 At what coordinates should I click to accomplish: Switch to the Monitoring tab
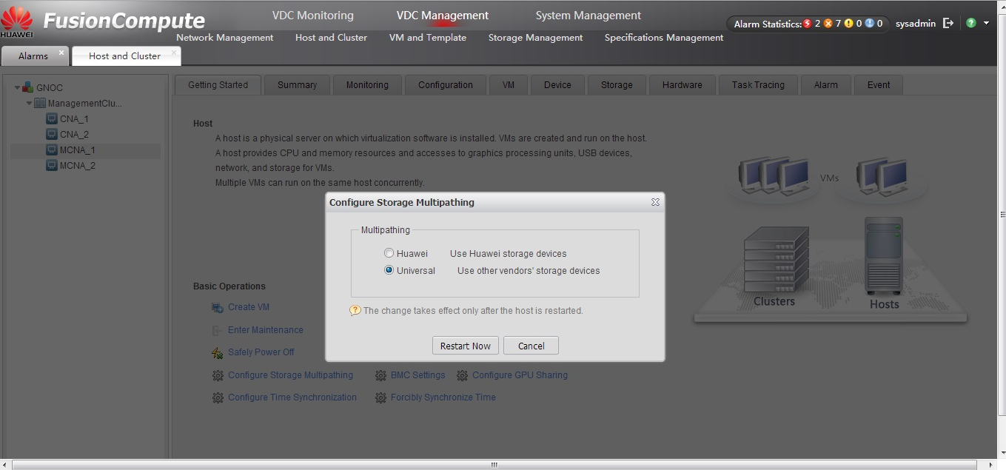point(367,85)
